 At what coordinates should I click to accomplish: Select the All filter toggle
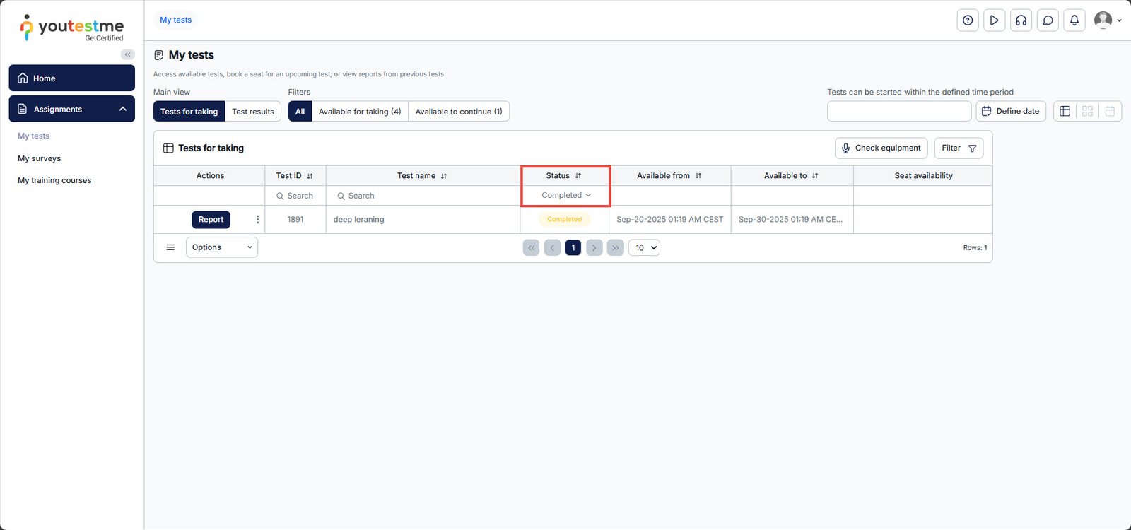click(300, 112)
